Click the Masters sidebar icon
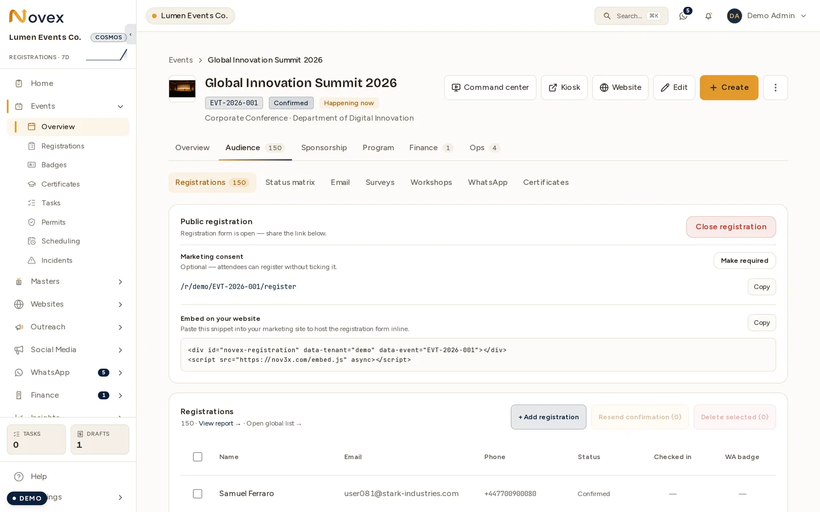 [19, 282]
